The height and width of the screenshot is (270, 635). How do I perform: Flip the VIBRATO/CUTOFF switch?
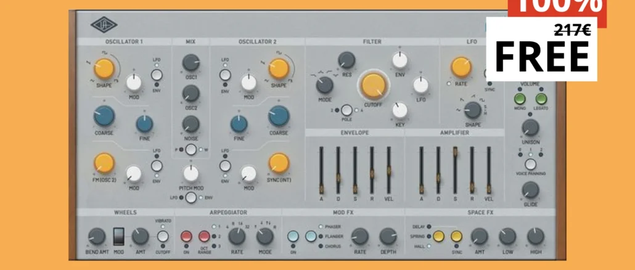pyautogui.click(x=163, y=236)
